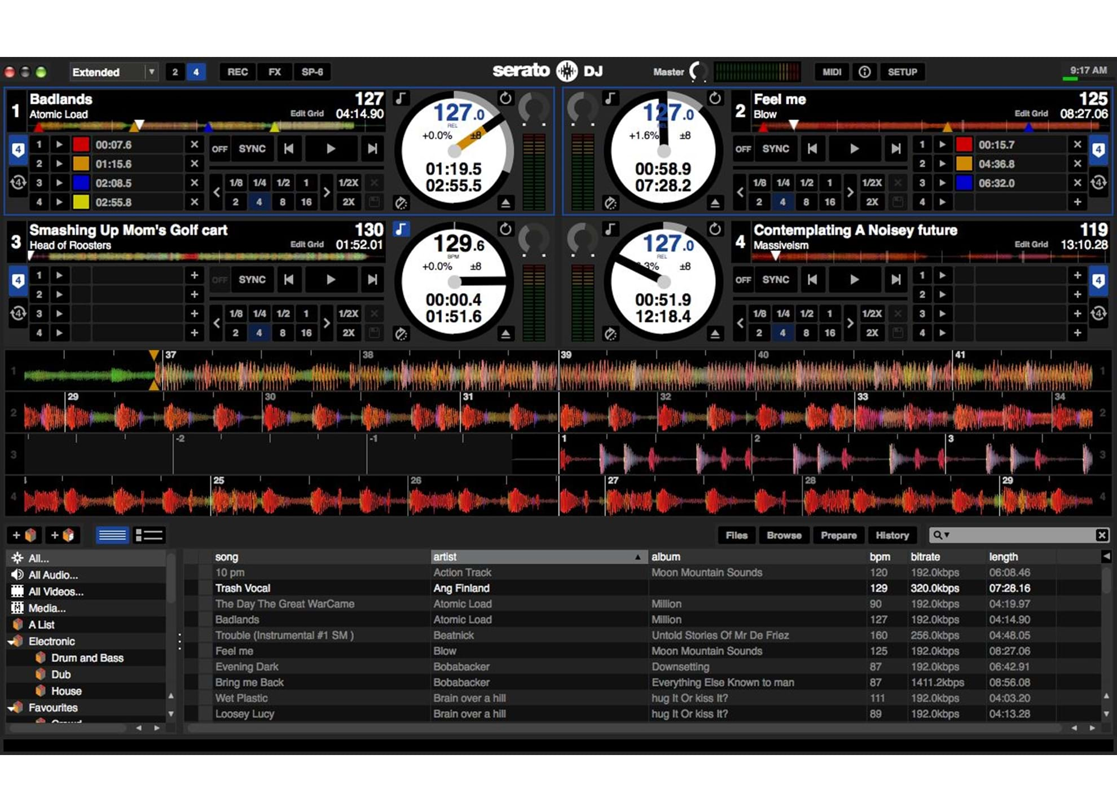Viewport: 1117px width, 812px height.
Task: Skip to next track on deck 1
Action: tap(372, 149)
